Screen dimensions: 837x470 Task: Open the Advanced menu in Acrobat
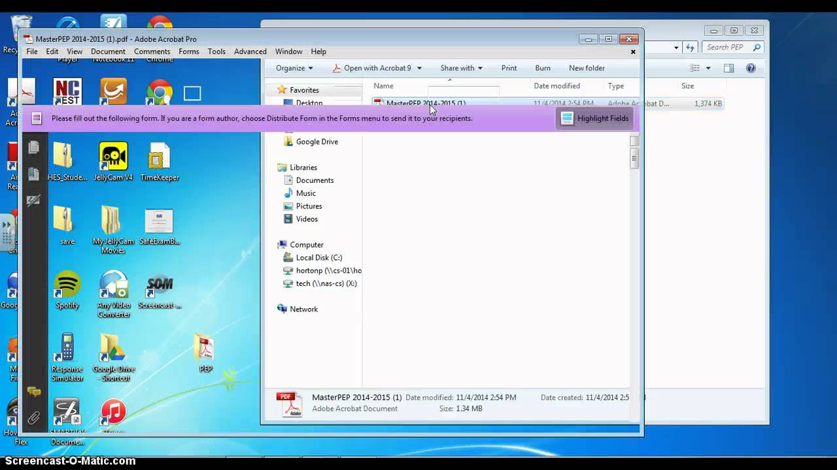coord(250,52)
